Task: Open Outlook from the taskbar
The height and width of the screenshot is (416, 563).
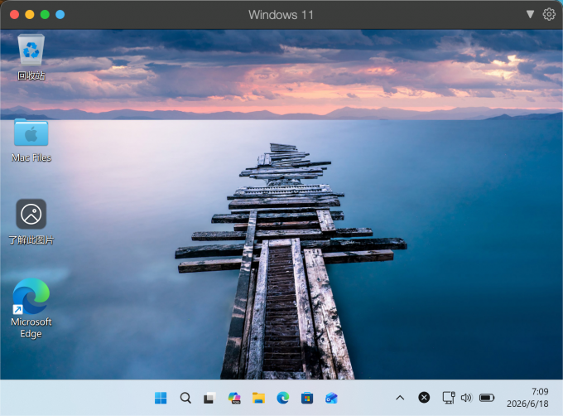Action: click(x=331, y=398)
